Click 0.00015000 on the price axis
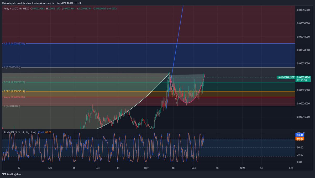 click(303, 117)
